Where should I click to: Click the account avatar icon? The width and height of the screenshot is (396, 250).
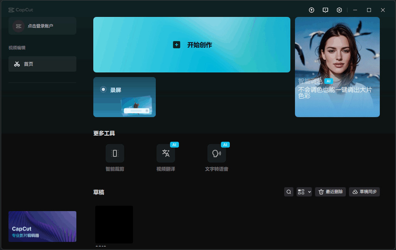click(x=18, y=26)
